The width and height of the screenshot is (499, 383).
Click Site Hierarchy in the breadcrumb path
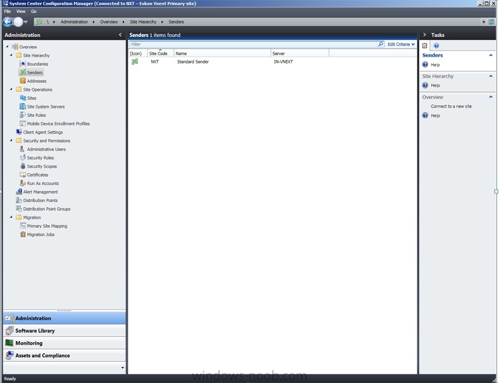(143, 22)
